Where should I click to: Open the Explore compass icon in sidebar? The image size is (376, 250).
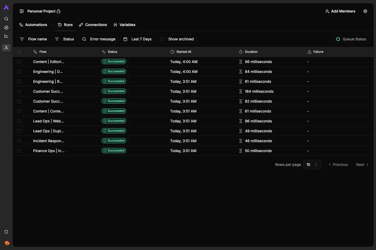(x=6, y=28)
